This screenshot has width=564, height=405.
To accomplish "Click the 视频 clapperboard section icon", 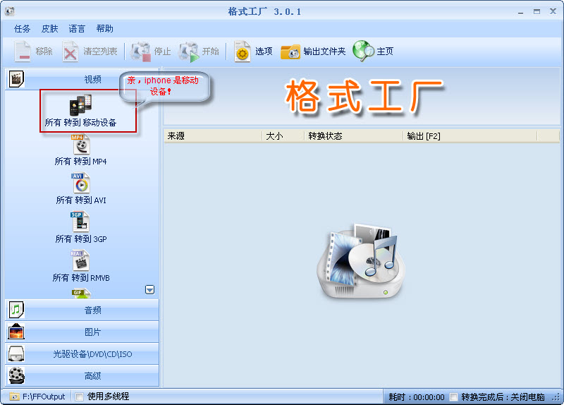I will click(x=16, y=79).
